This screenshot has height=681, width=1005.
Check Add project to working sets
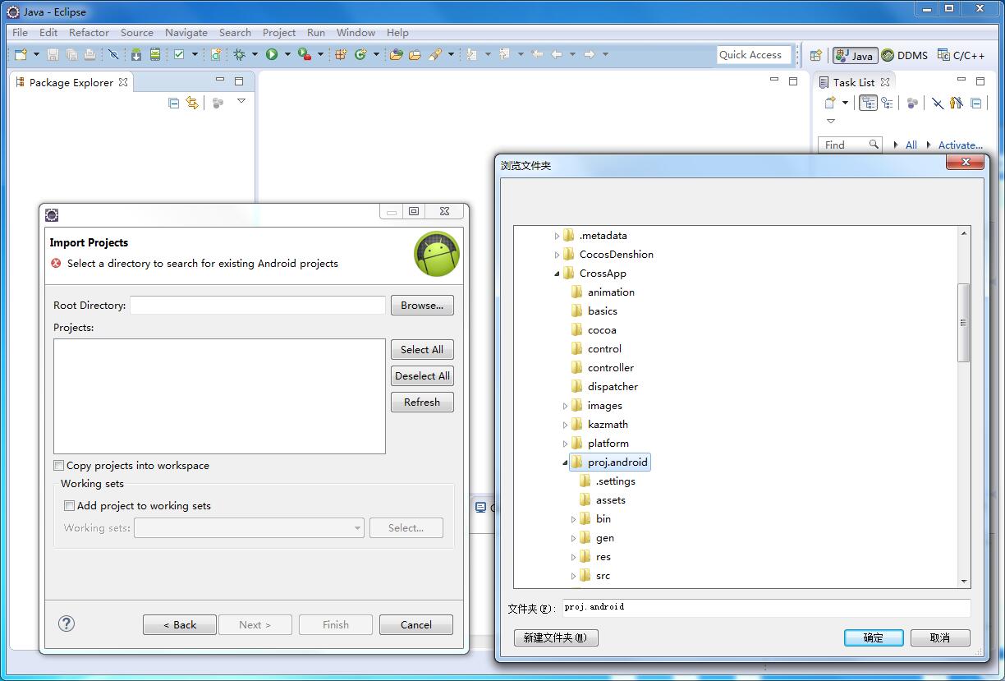click(x=70, y=506)
